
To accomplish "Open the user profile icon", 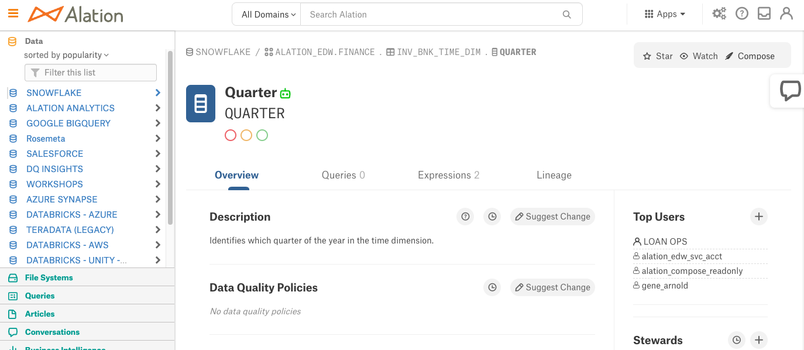I will pos(786,13).
